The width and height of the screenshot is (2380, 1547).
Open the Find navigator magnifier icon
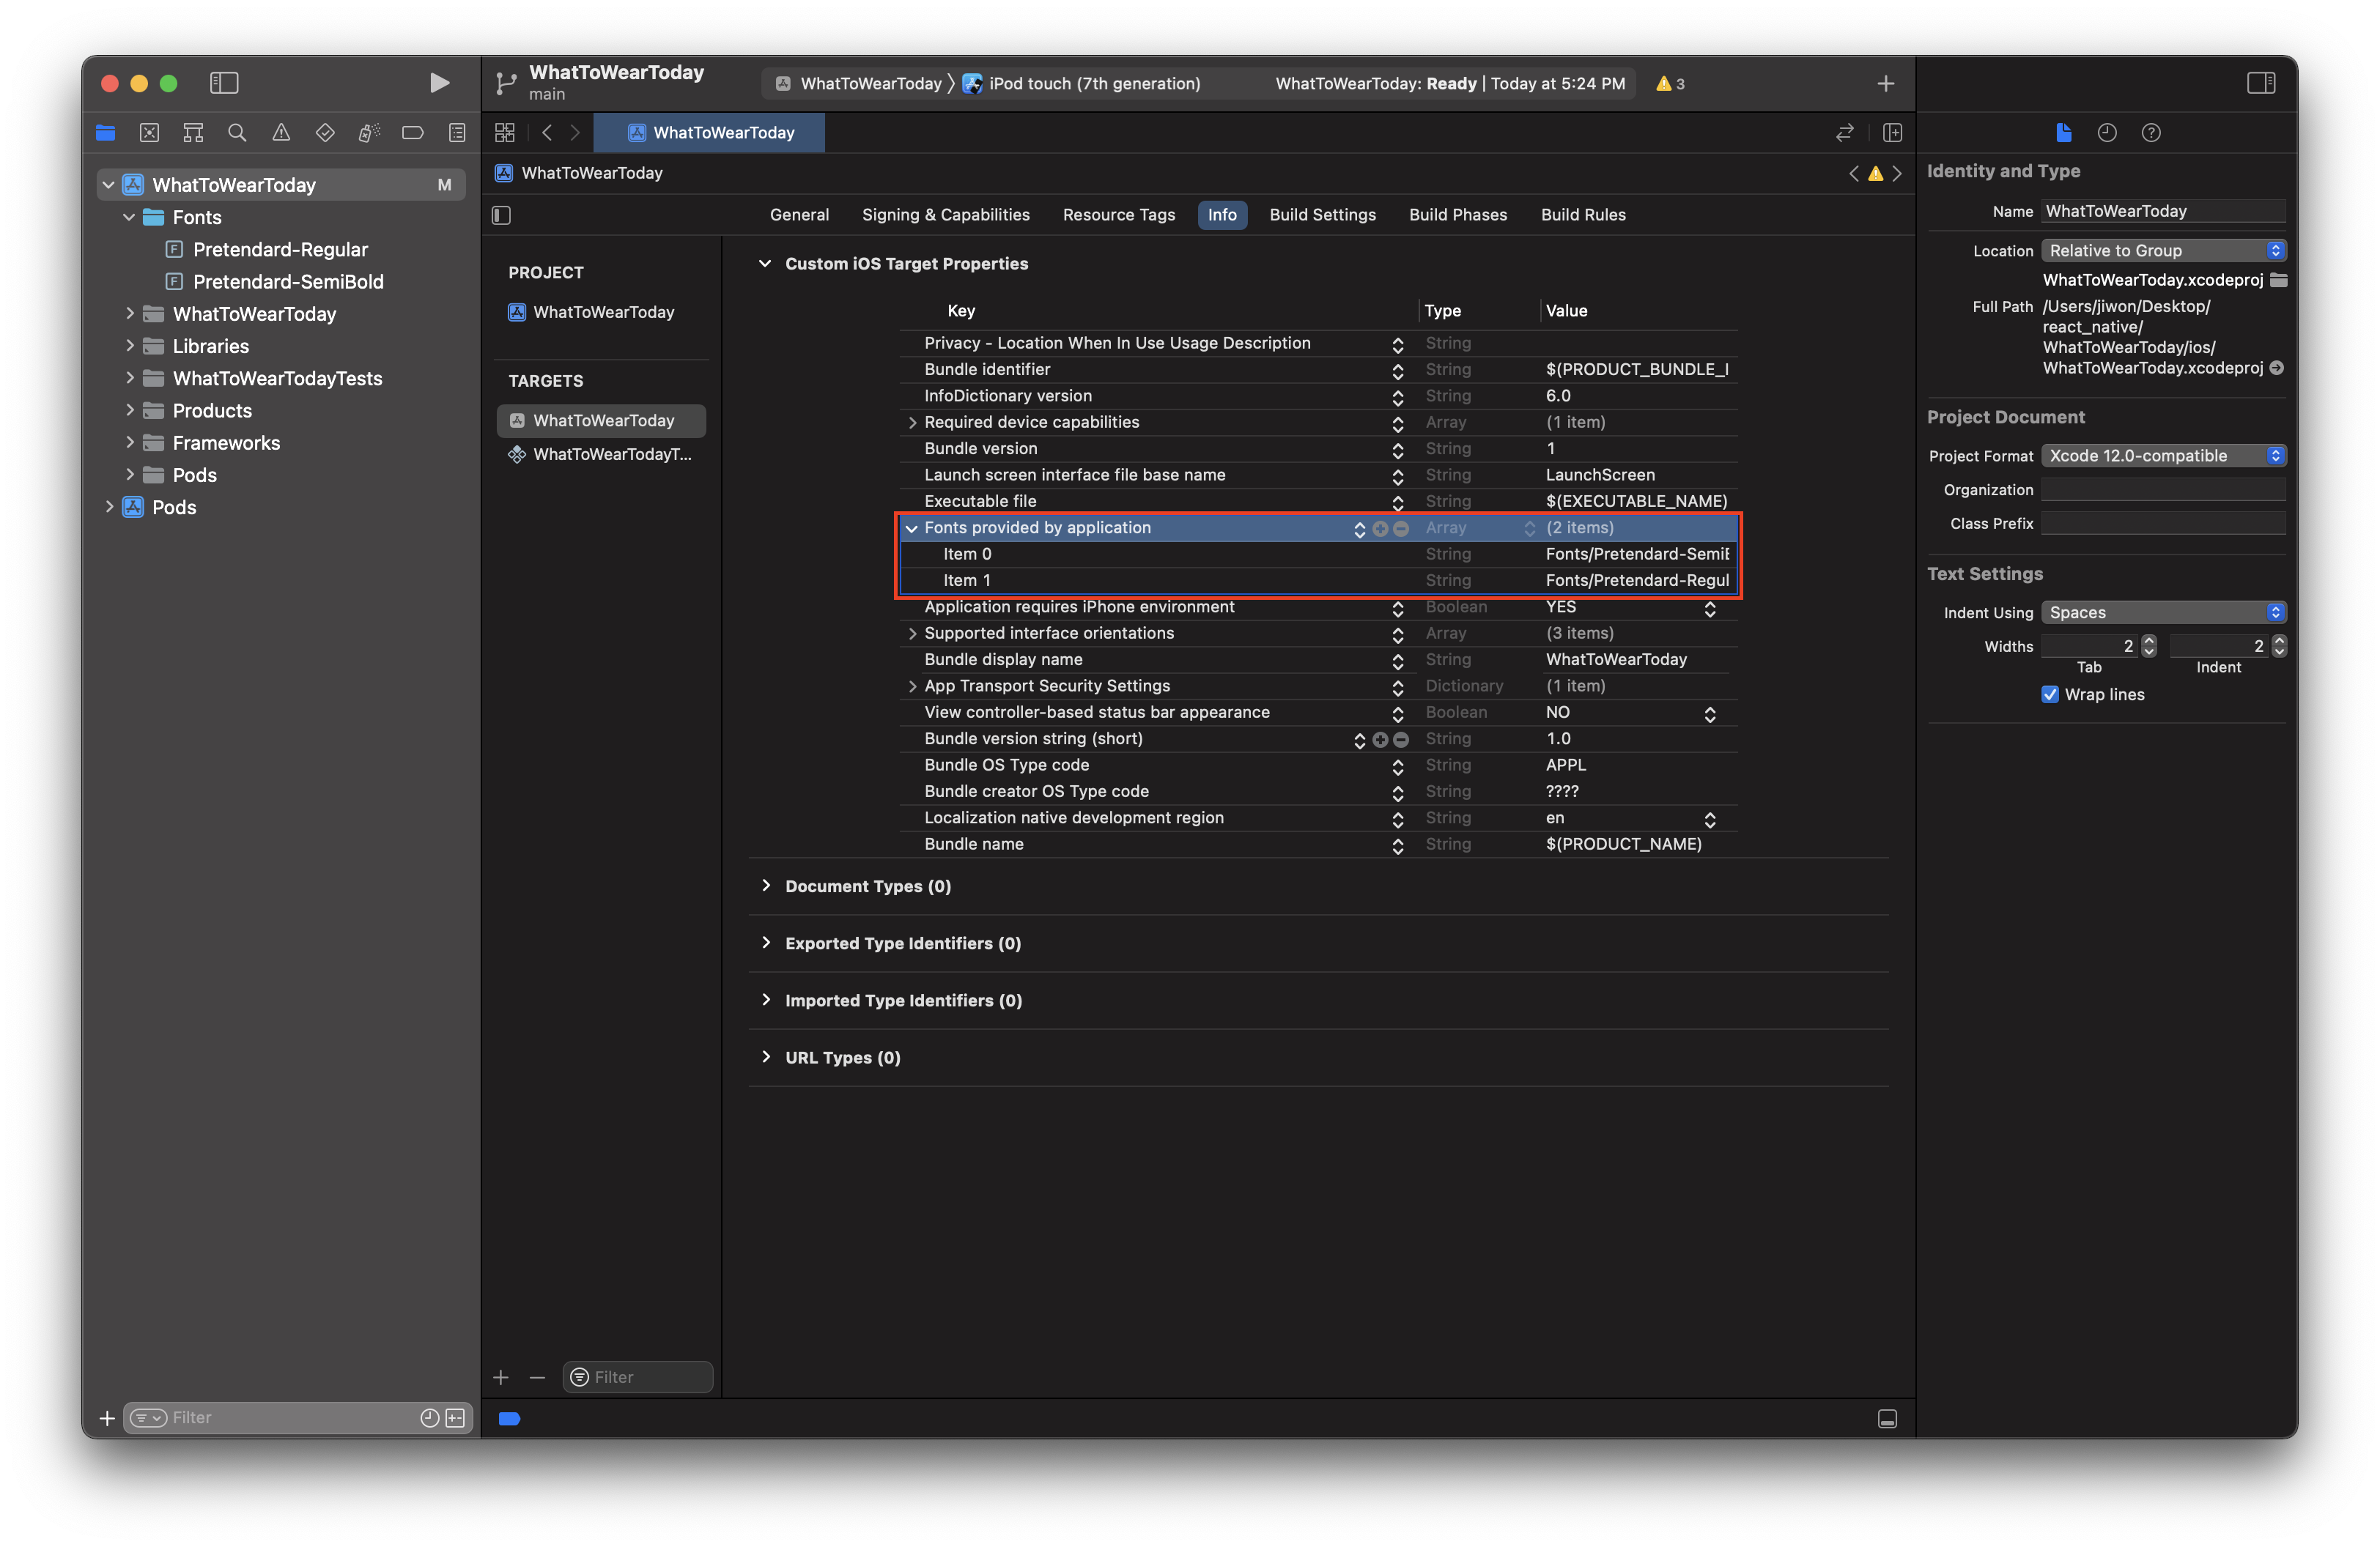coord(237,132)
